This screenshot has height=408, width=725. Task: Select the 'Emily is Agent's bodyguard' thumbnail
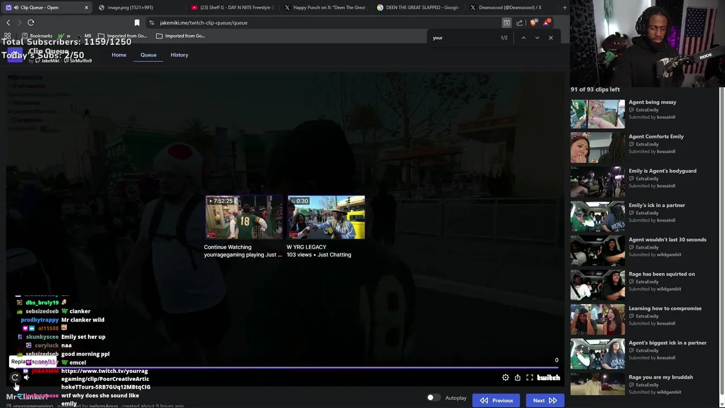(598, 182)
